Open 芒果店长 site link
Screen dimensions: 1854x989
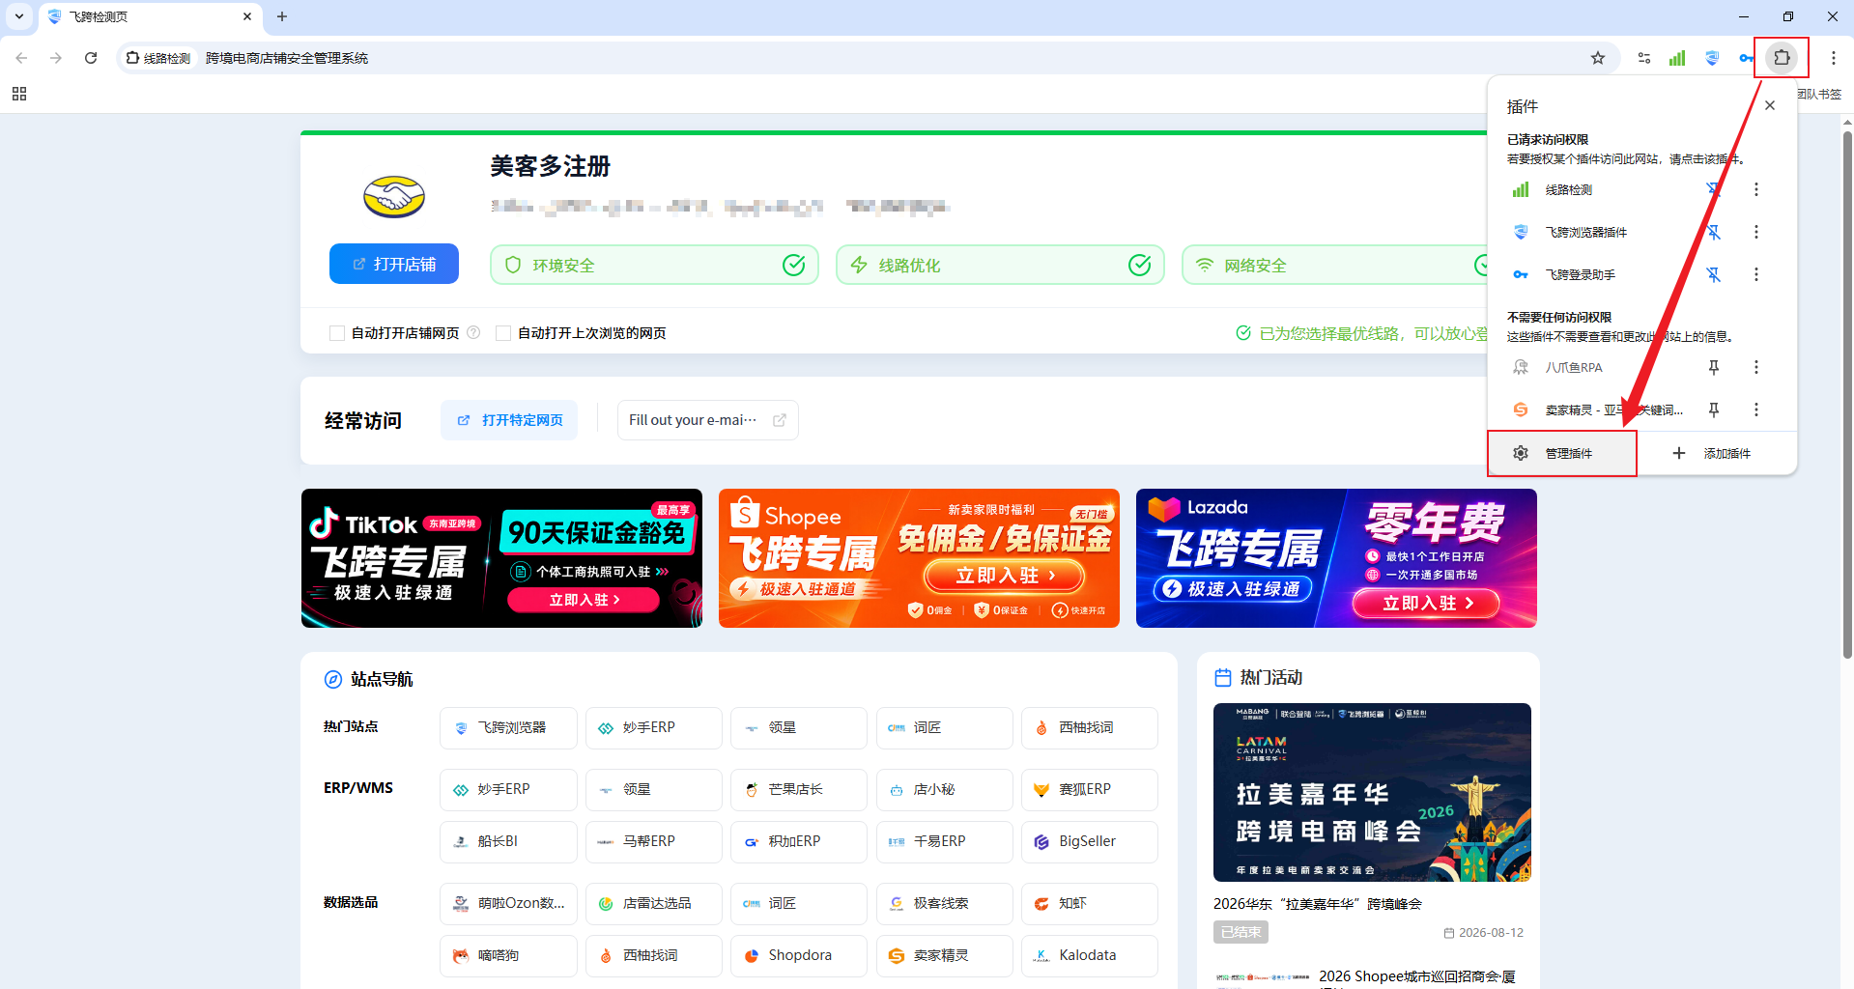tap(798, 790)
